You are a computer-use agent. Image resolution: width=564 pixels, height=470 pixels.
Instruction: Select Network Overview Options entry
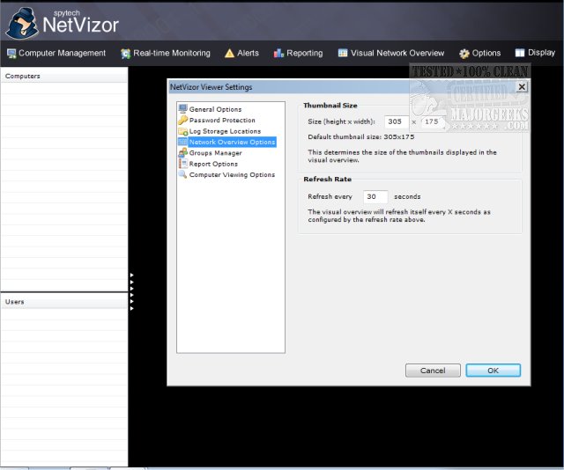[x=232, y=142]
